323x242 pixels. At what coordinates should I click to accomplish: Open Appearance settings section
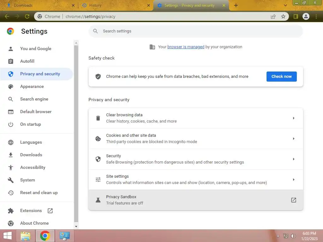[37, 86]
